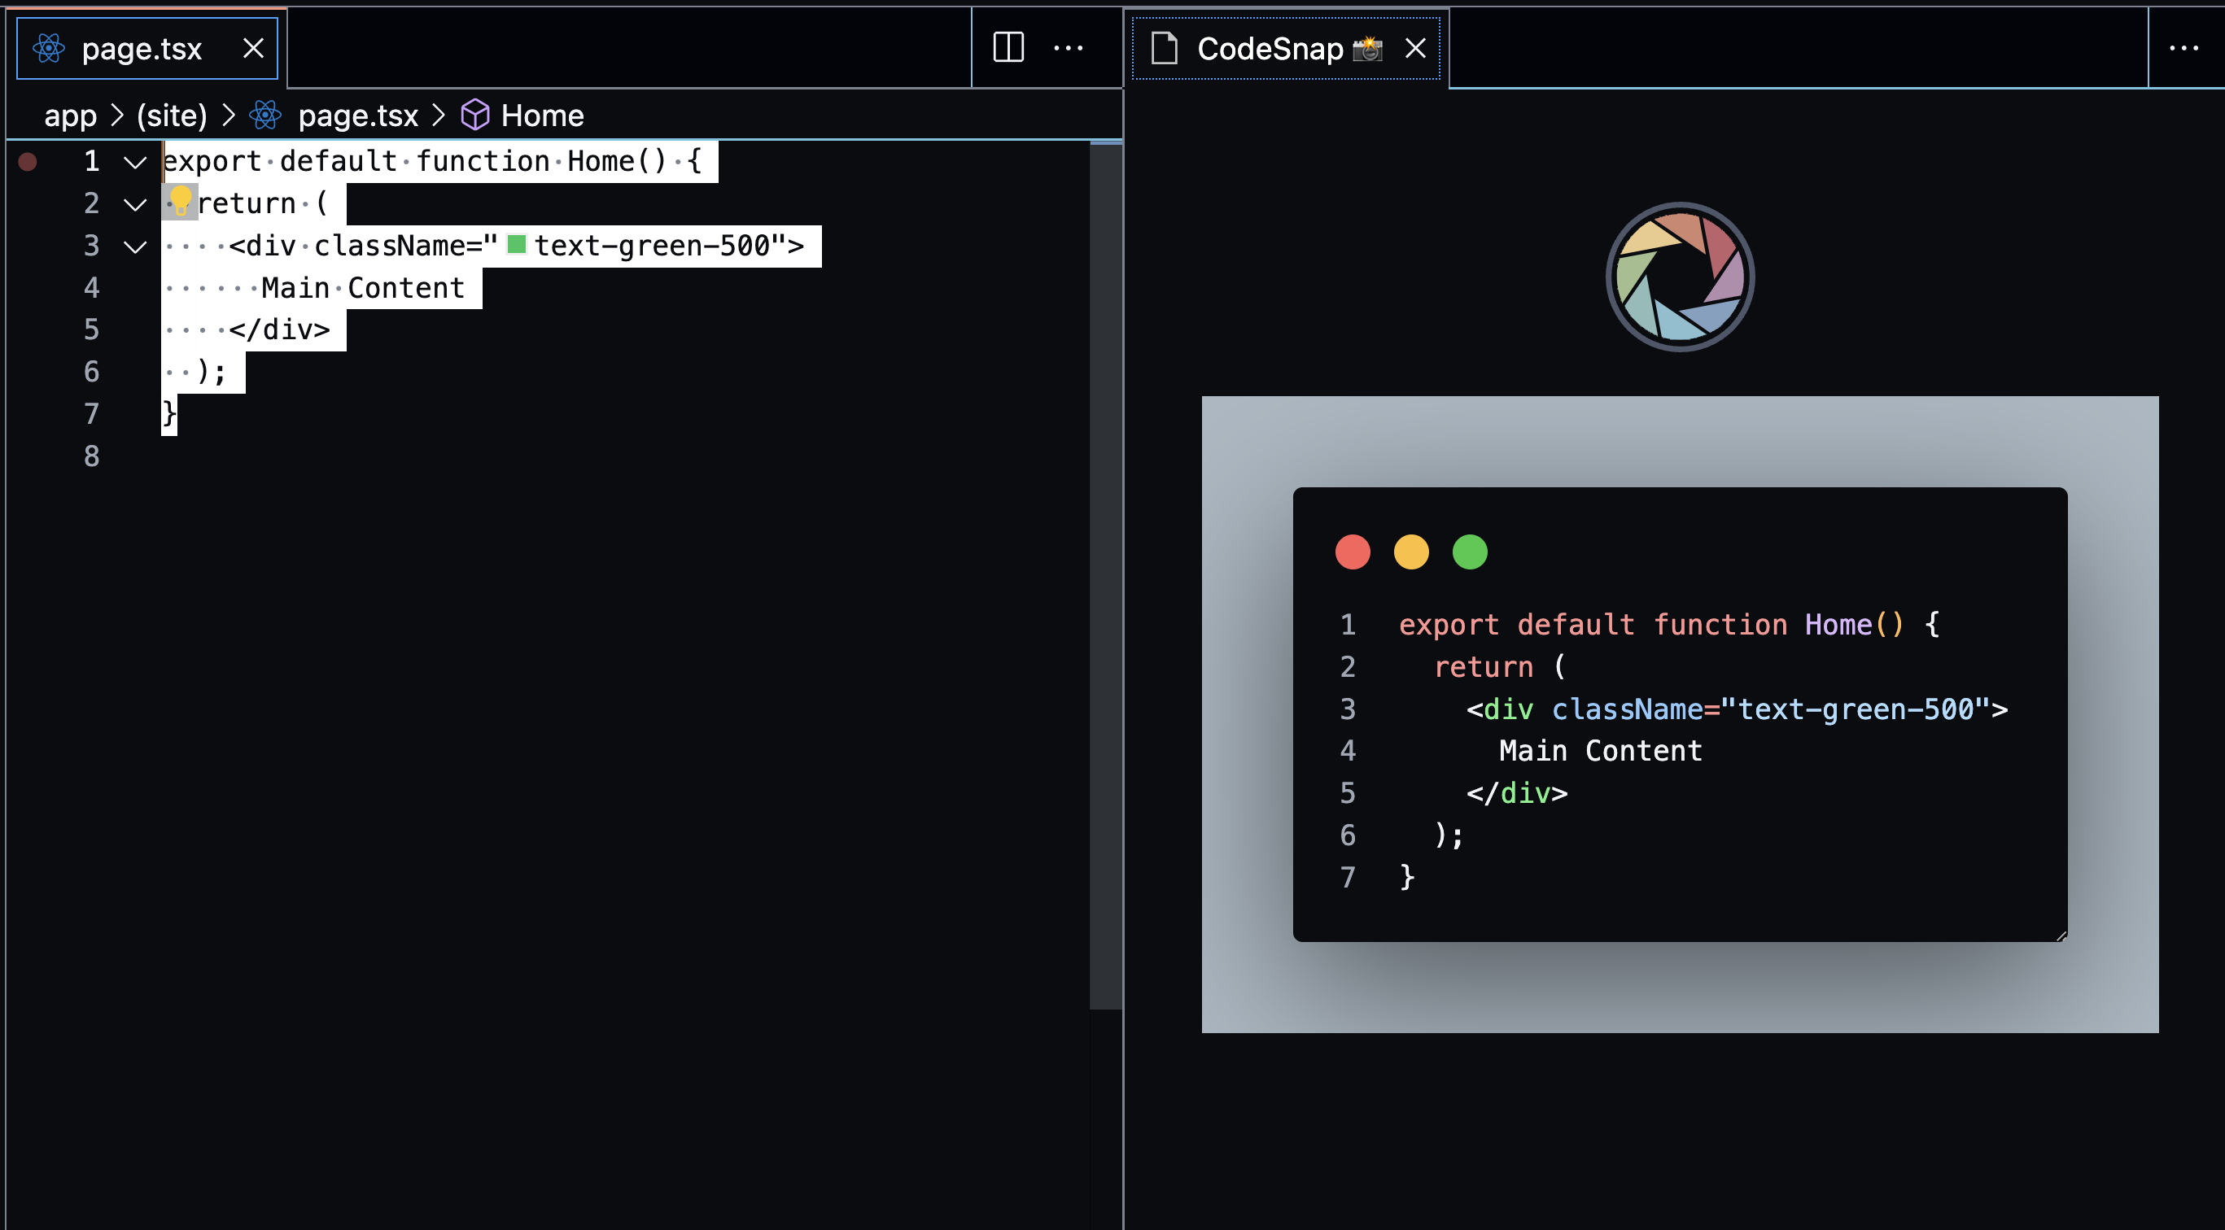The image size is (2225, 1230).
Task: Collapse the fold arrow on line 3
Action: point(135,246)
